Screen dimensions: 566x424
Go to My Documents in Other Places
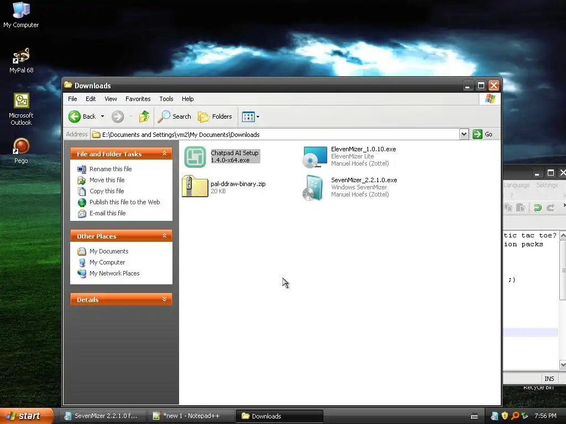click(x=109, y=251)
